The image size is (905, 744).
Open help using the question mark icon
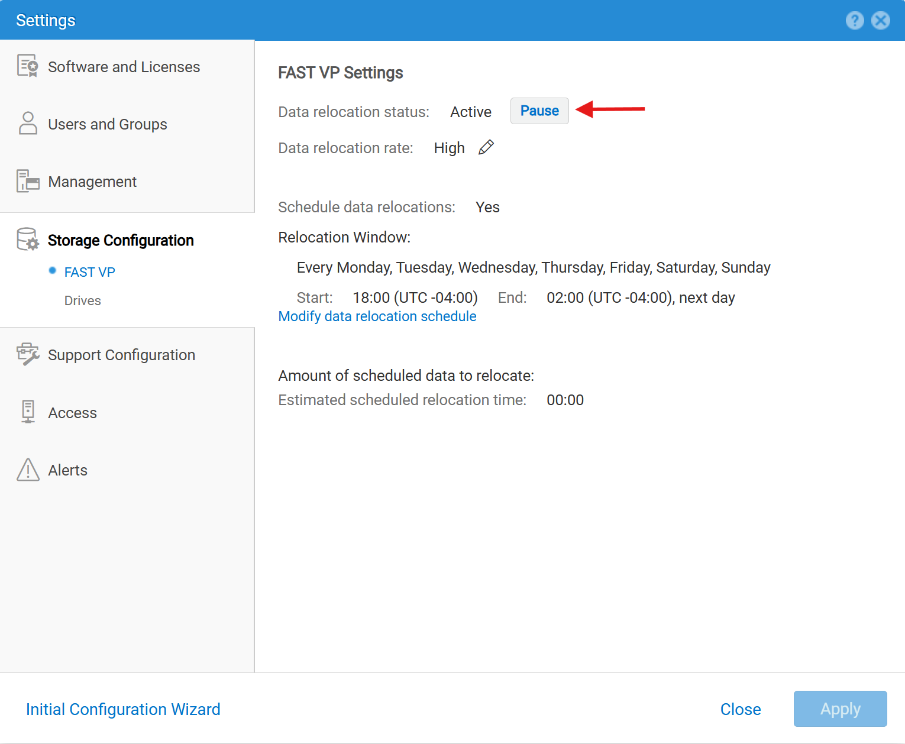pos(855,20)
